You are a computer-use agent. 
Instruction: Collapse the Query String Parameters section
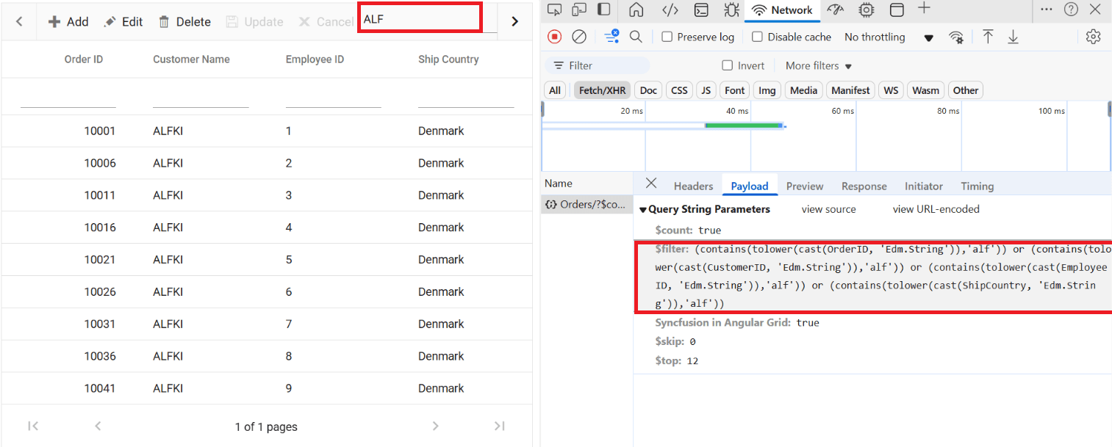643,209
